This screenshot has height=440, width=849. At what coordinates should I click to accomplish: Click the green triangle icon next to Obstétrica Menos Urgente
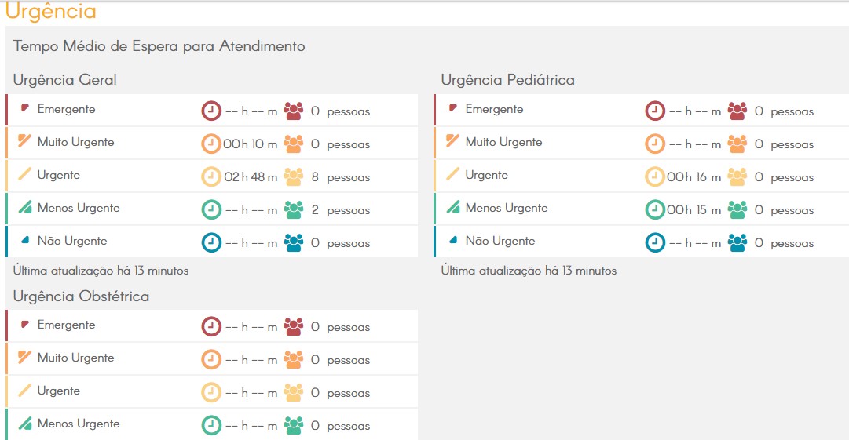click(x=25, y=424)
